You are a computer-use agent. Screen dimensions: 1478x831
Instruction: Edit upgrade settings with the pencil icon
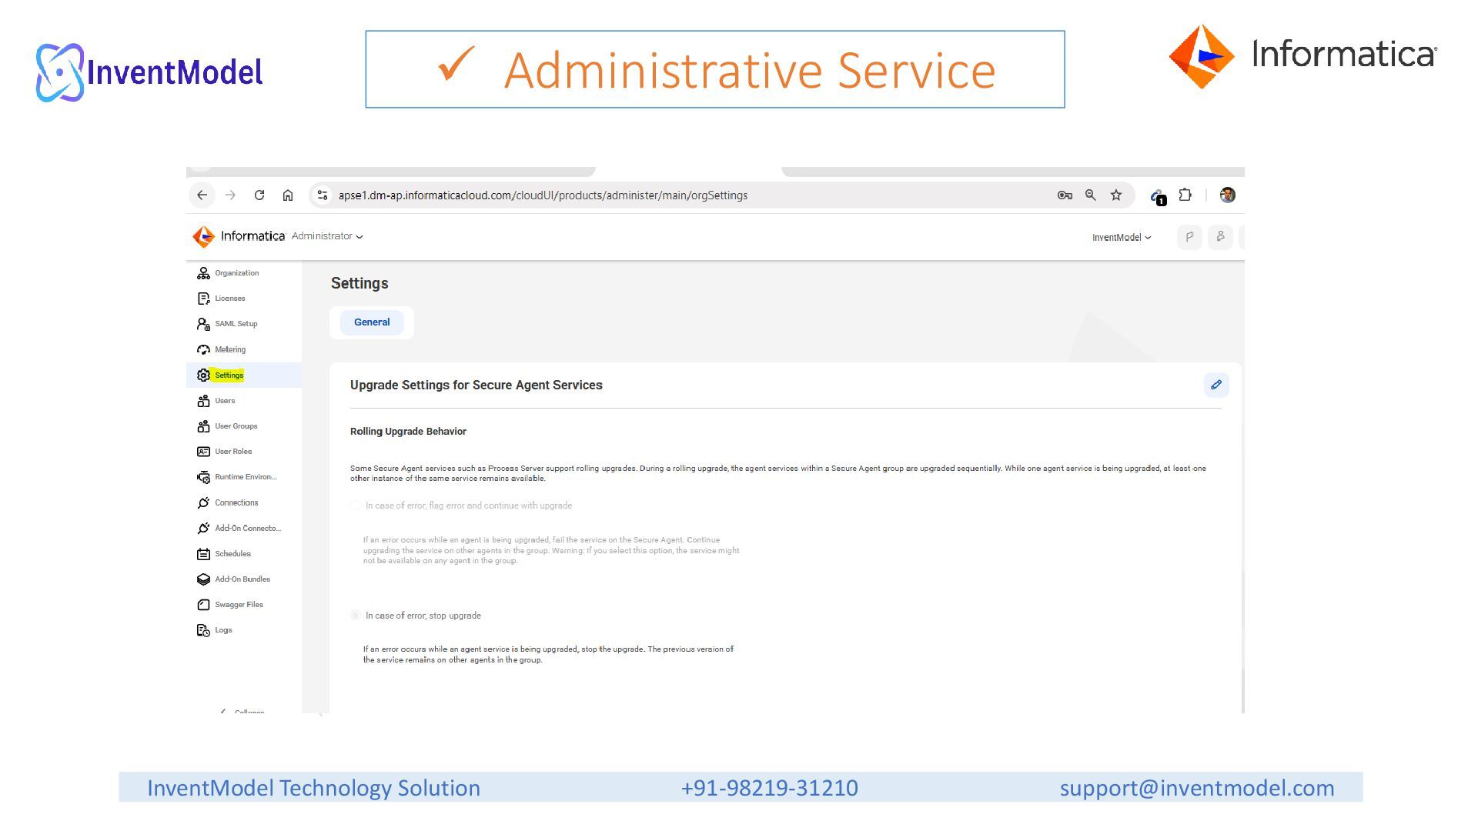(1216, 385)
